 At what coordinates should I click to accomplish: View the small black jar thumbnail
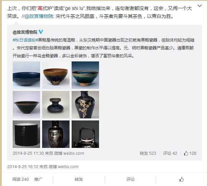56,105
